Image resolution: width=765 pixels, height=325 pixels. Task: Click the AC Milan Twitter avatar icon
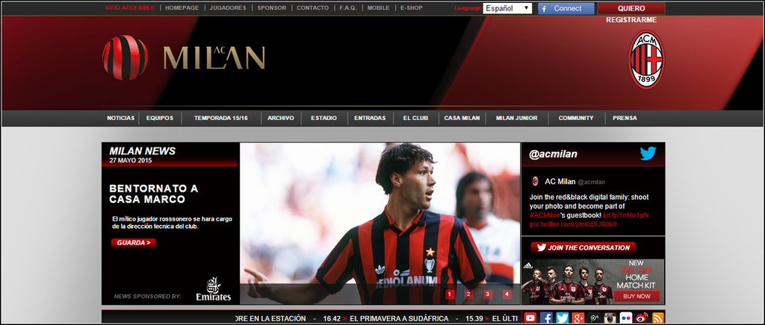pos(535,181)
